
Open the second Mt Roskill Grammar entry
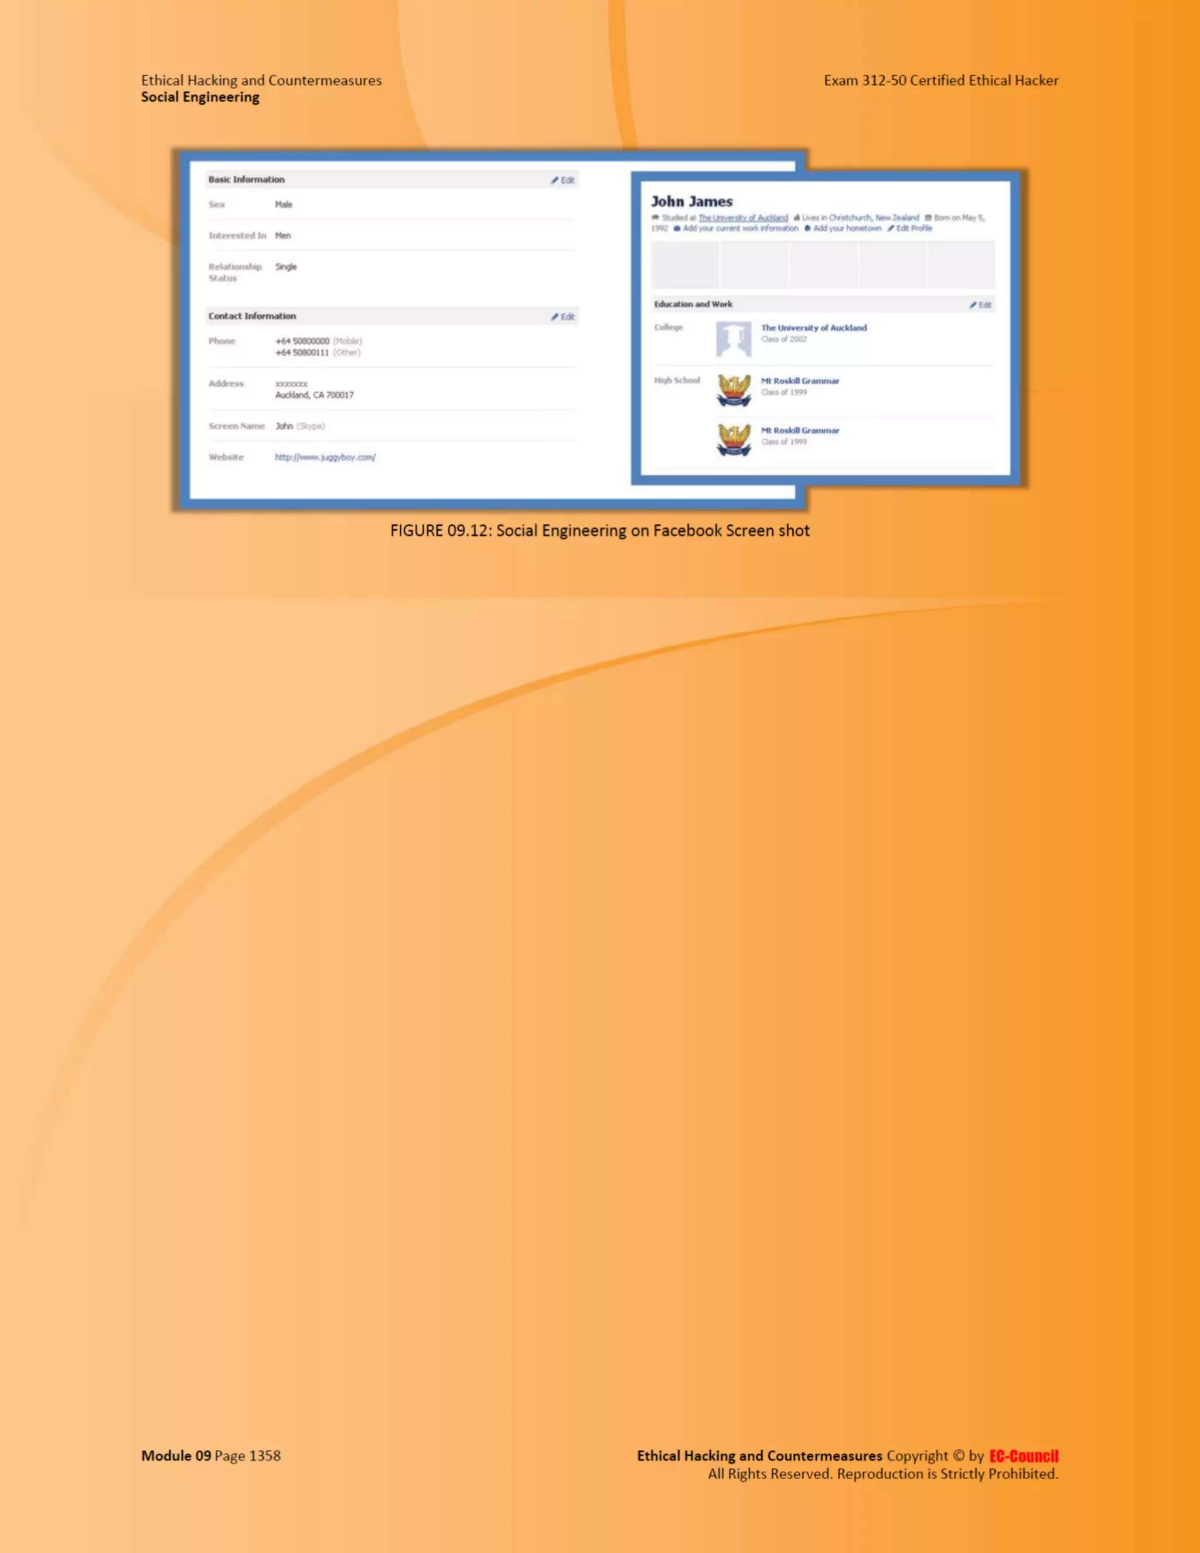800,431
